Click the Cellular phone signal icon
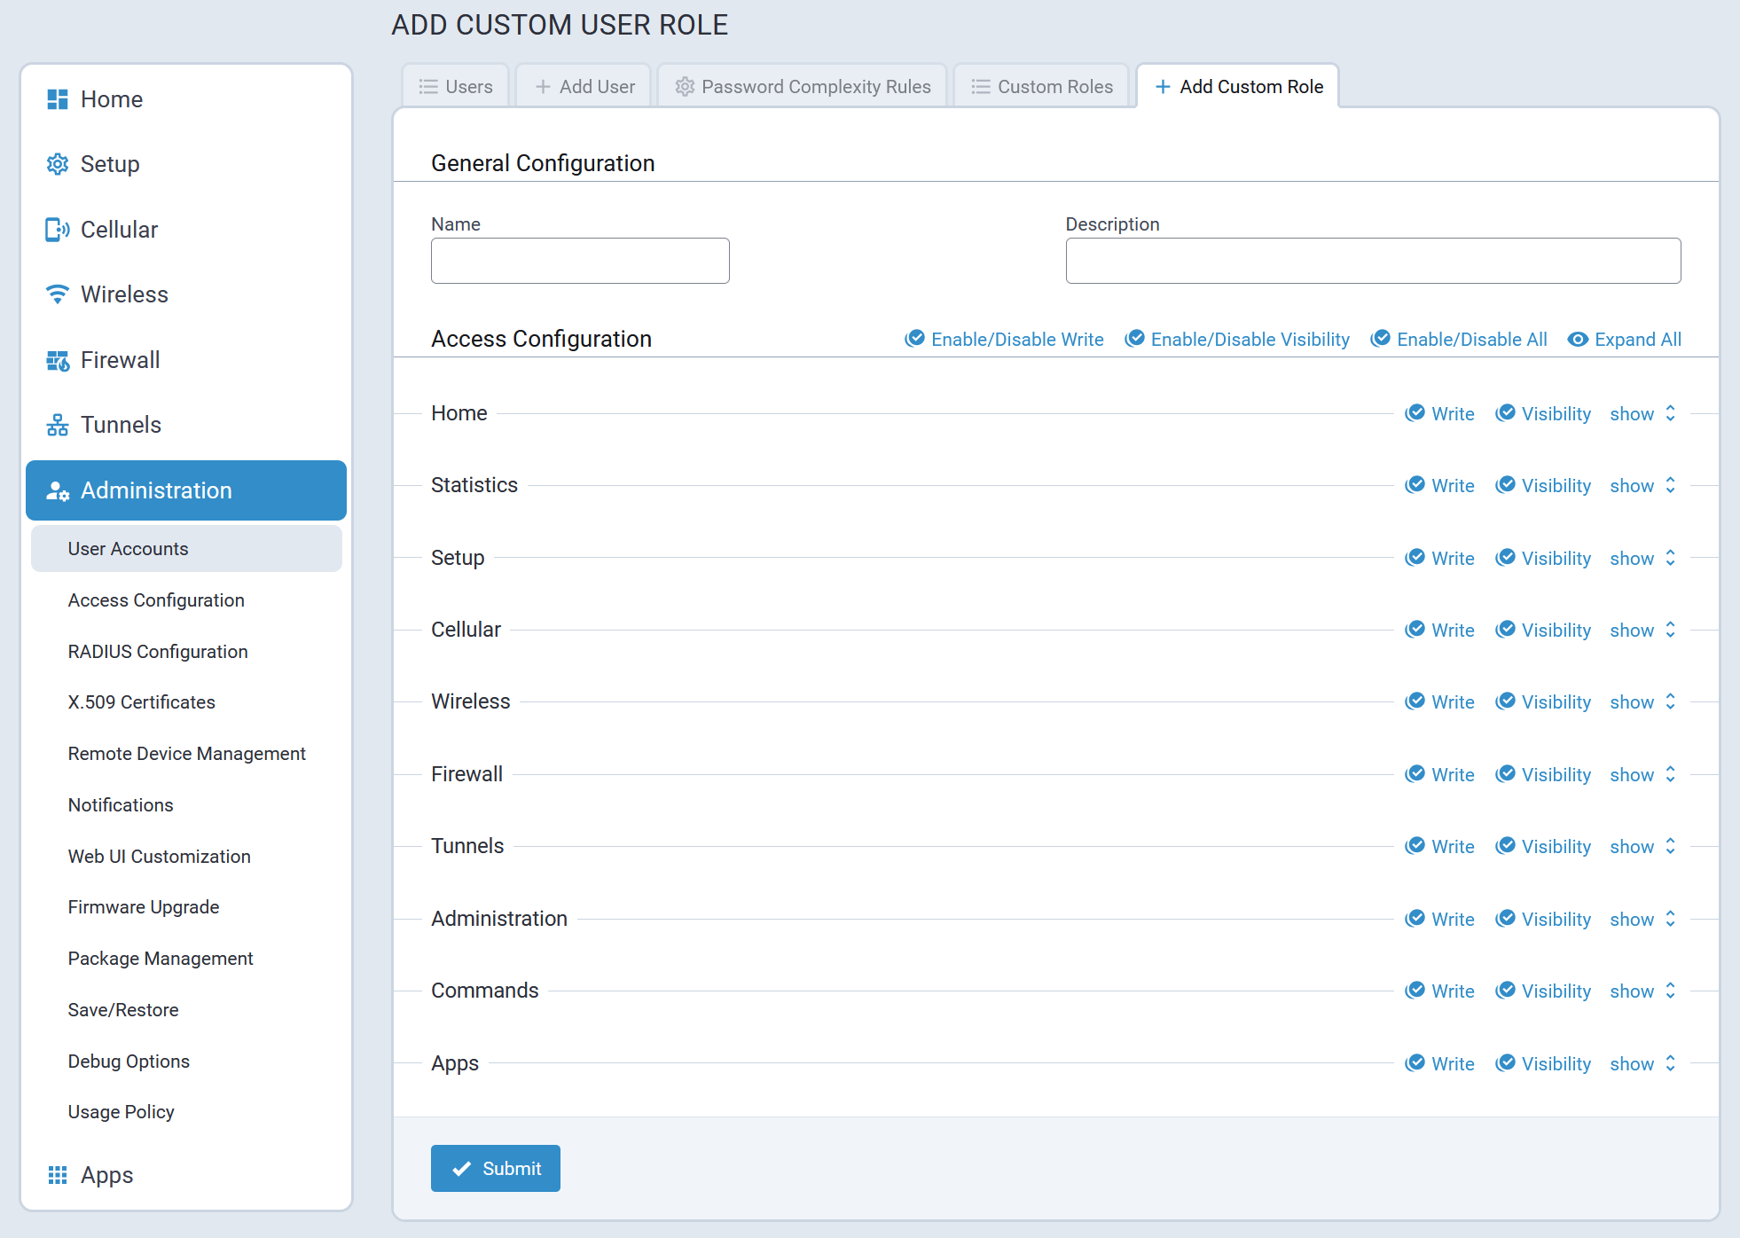This screenshot has height=1238, width=1740. (58, 230)
